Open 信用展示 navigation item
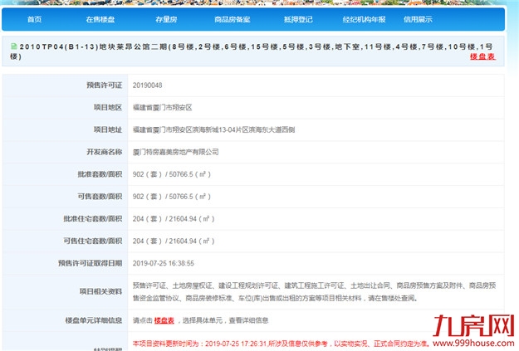Screen dimensions: 519x351 point(418,19)
